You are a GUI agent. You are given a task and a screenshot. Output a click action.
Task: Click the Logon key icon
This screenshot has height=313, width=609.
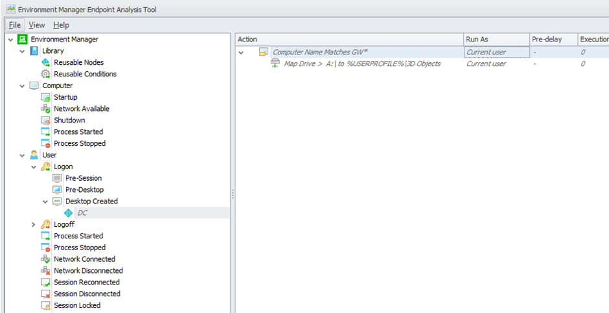point(46,167)
